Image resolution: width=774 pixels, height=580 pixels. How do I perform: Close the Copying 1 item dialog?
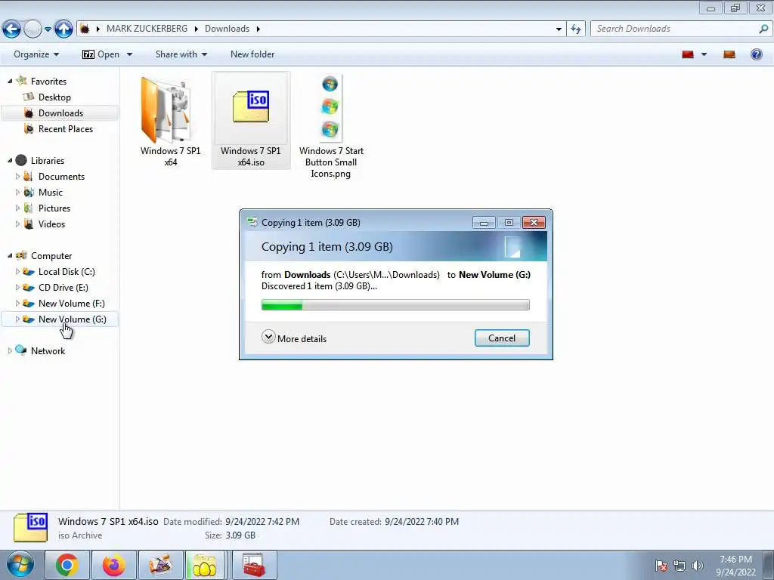(534, 223)
